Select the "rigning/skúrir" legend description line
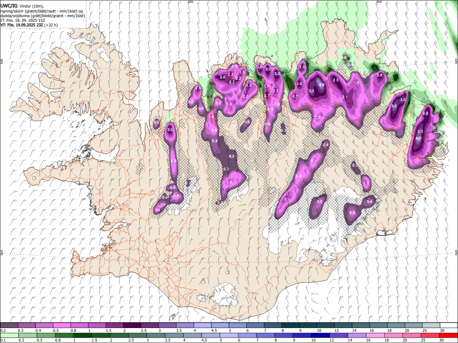The image size is (458, 343). tap(41, 11)
